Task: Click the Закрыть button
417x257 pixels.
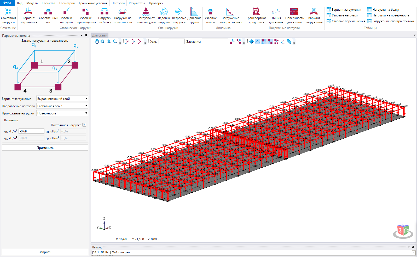Action: [45, 252]
